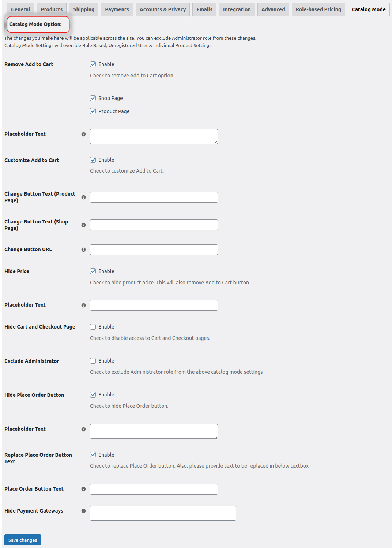Click inside the Hide Payment Gateways text field

163,513
